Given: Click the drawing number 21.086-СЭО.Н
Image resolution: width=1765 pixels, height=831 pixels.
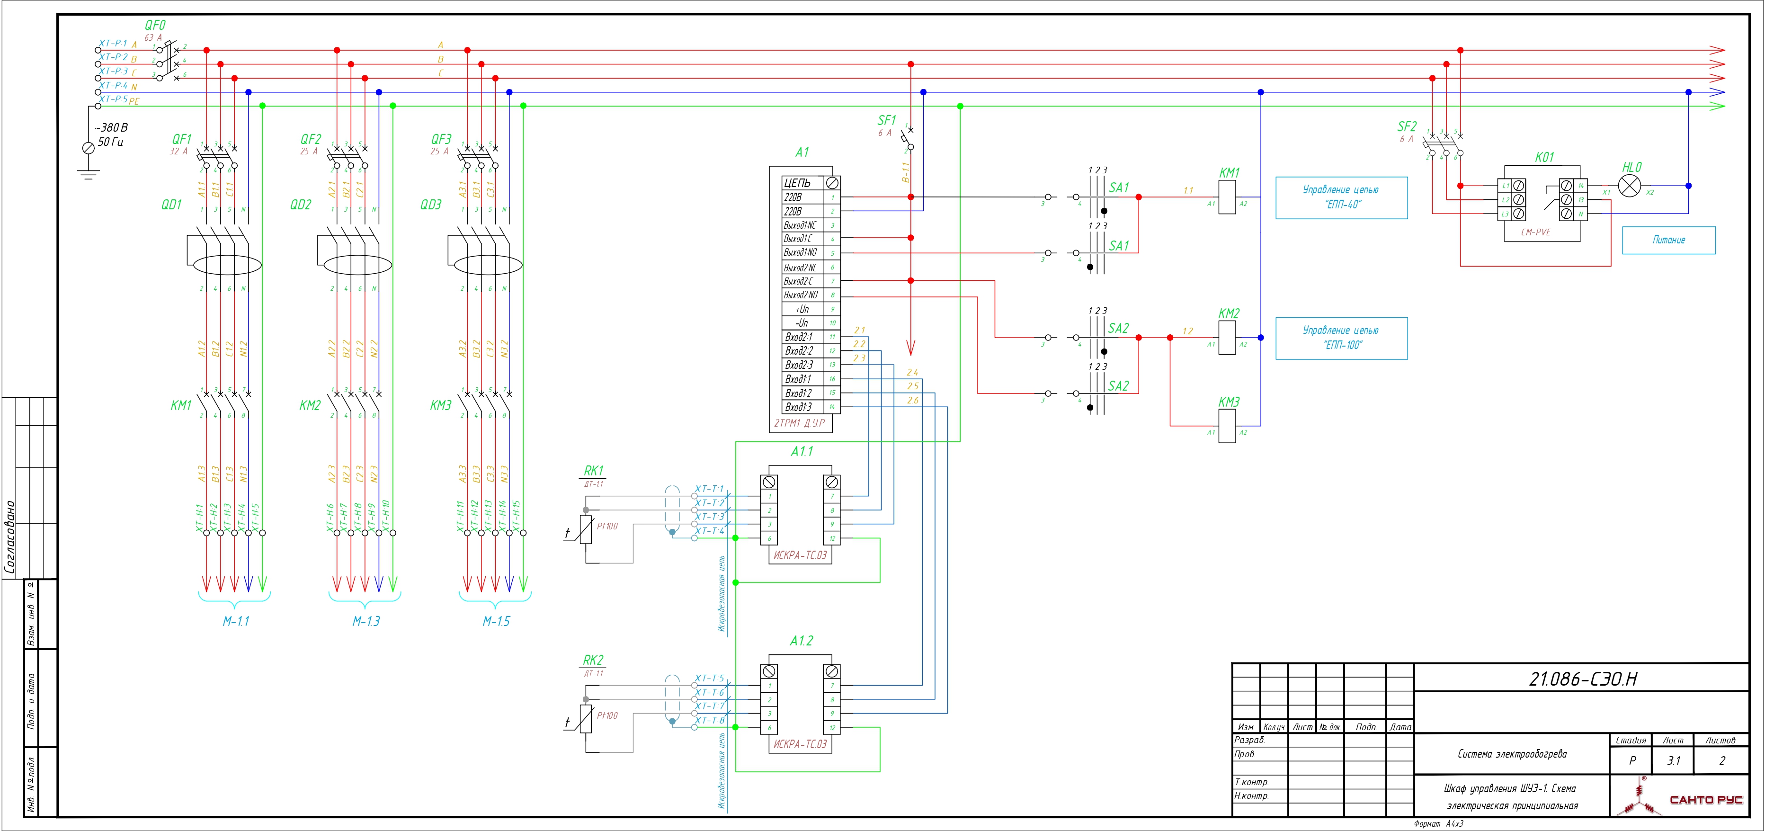Looking at the screenshot, I should click(x=1583, y=679).
